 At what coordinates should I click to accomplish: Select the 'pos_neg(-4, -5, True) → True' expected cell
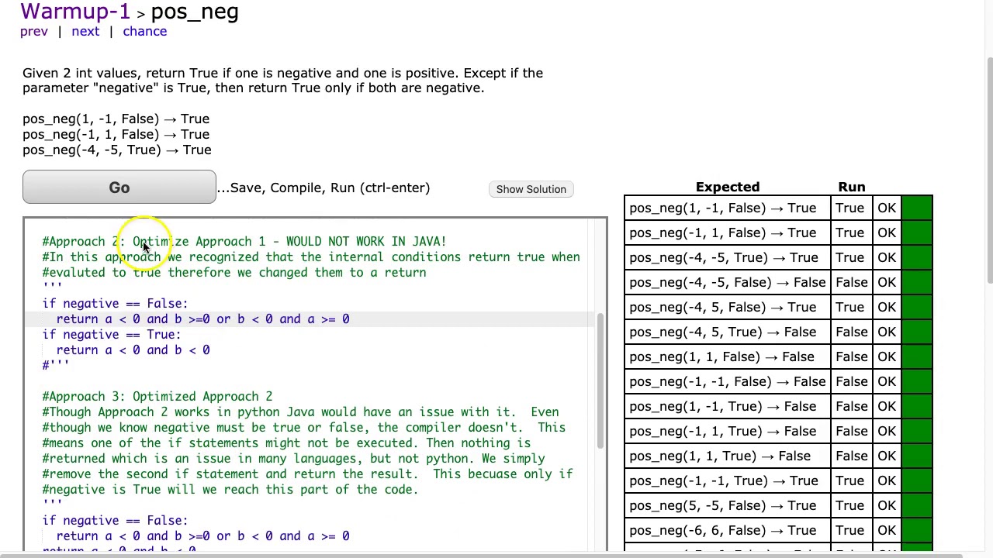pos(727,257)
